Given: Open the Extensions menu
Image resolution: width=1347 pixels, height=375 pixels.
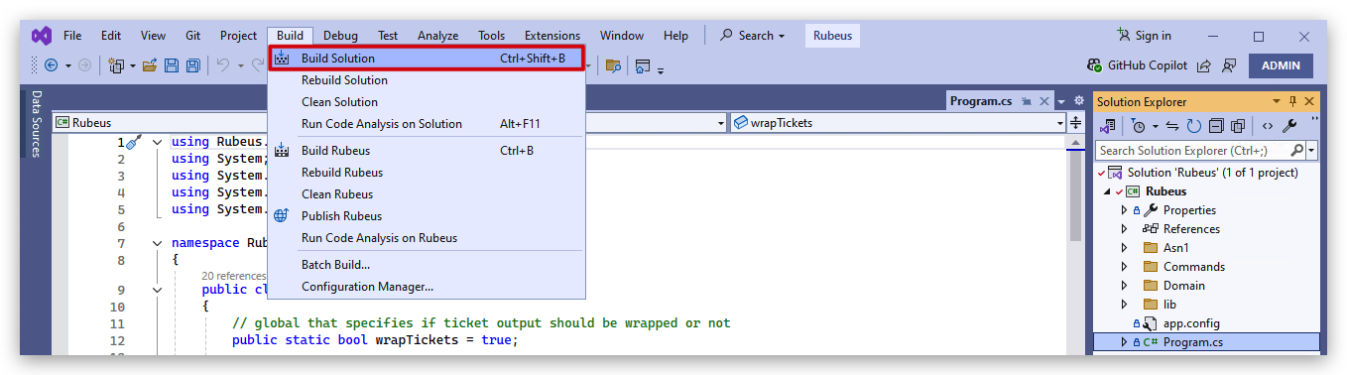Looking at the screenshot, I should [x=552, y=35].
